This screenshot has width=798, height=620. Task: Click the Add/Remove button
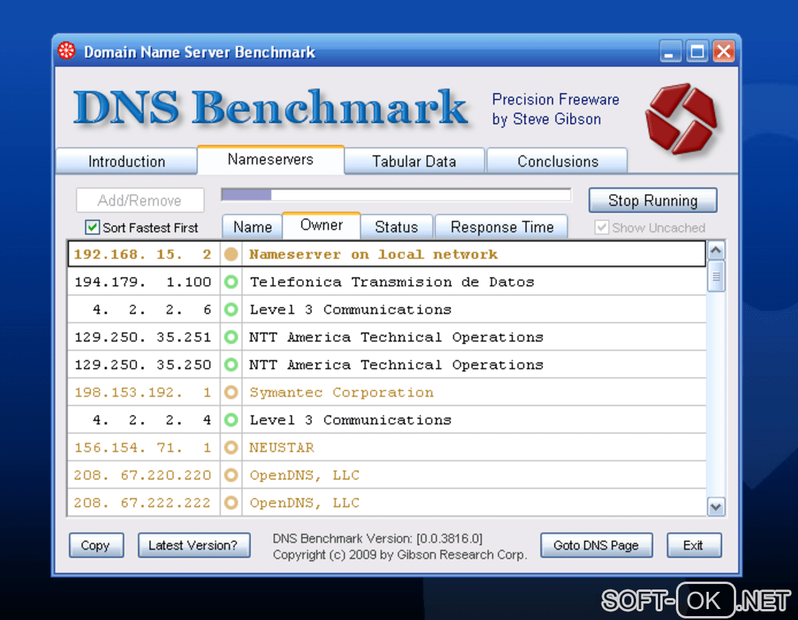click(x=140, y=200)
